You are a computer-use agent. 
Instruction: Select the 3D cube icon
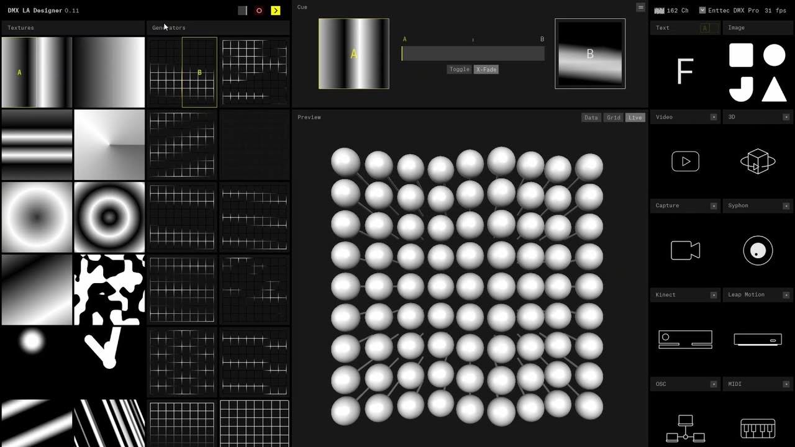tap(758, 161)
